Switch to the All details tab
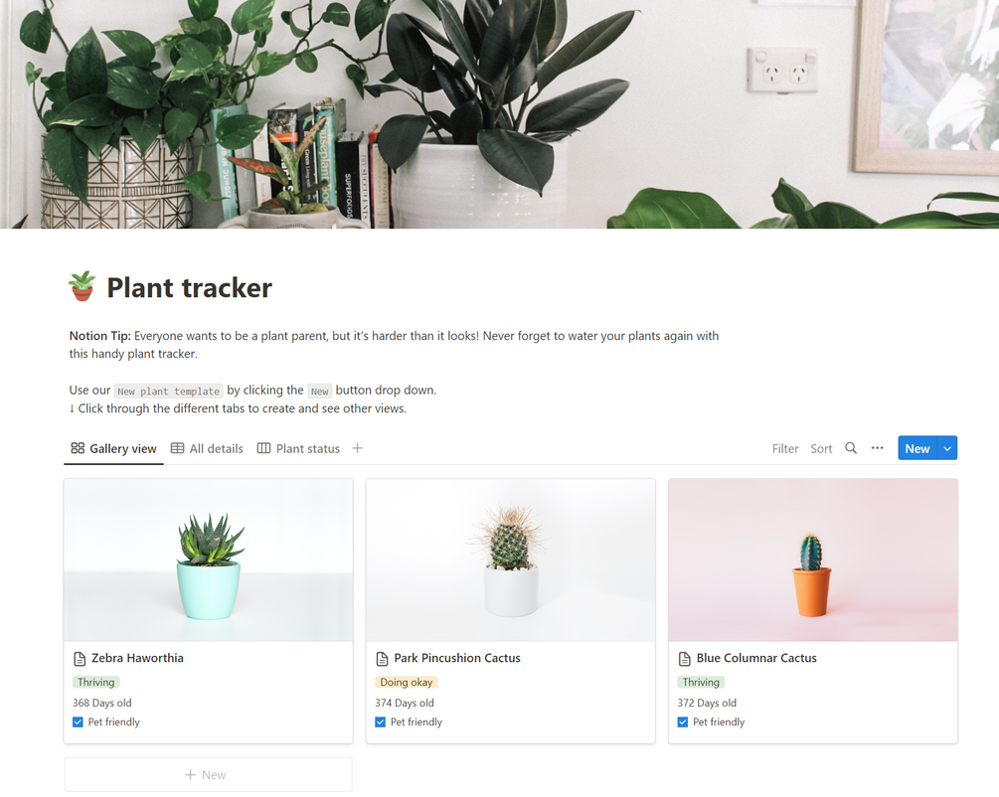Viewport: 999px width, 797px height. [x=207, y=448]
